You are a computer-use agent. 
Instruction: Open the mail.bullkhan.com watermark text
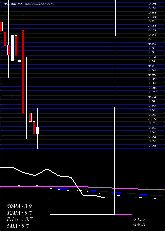coord(39,4)
